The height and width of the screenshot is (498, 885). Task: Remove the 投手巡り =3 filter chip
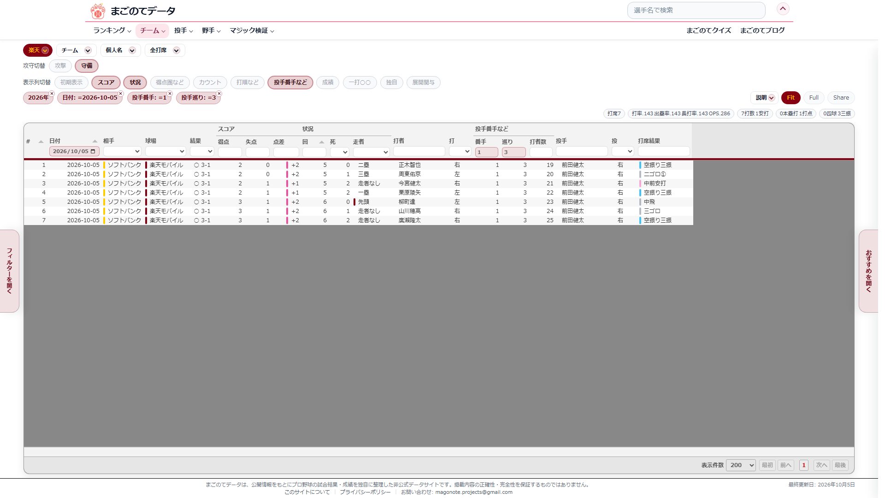coord(219,94)
